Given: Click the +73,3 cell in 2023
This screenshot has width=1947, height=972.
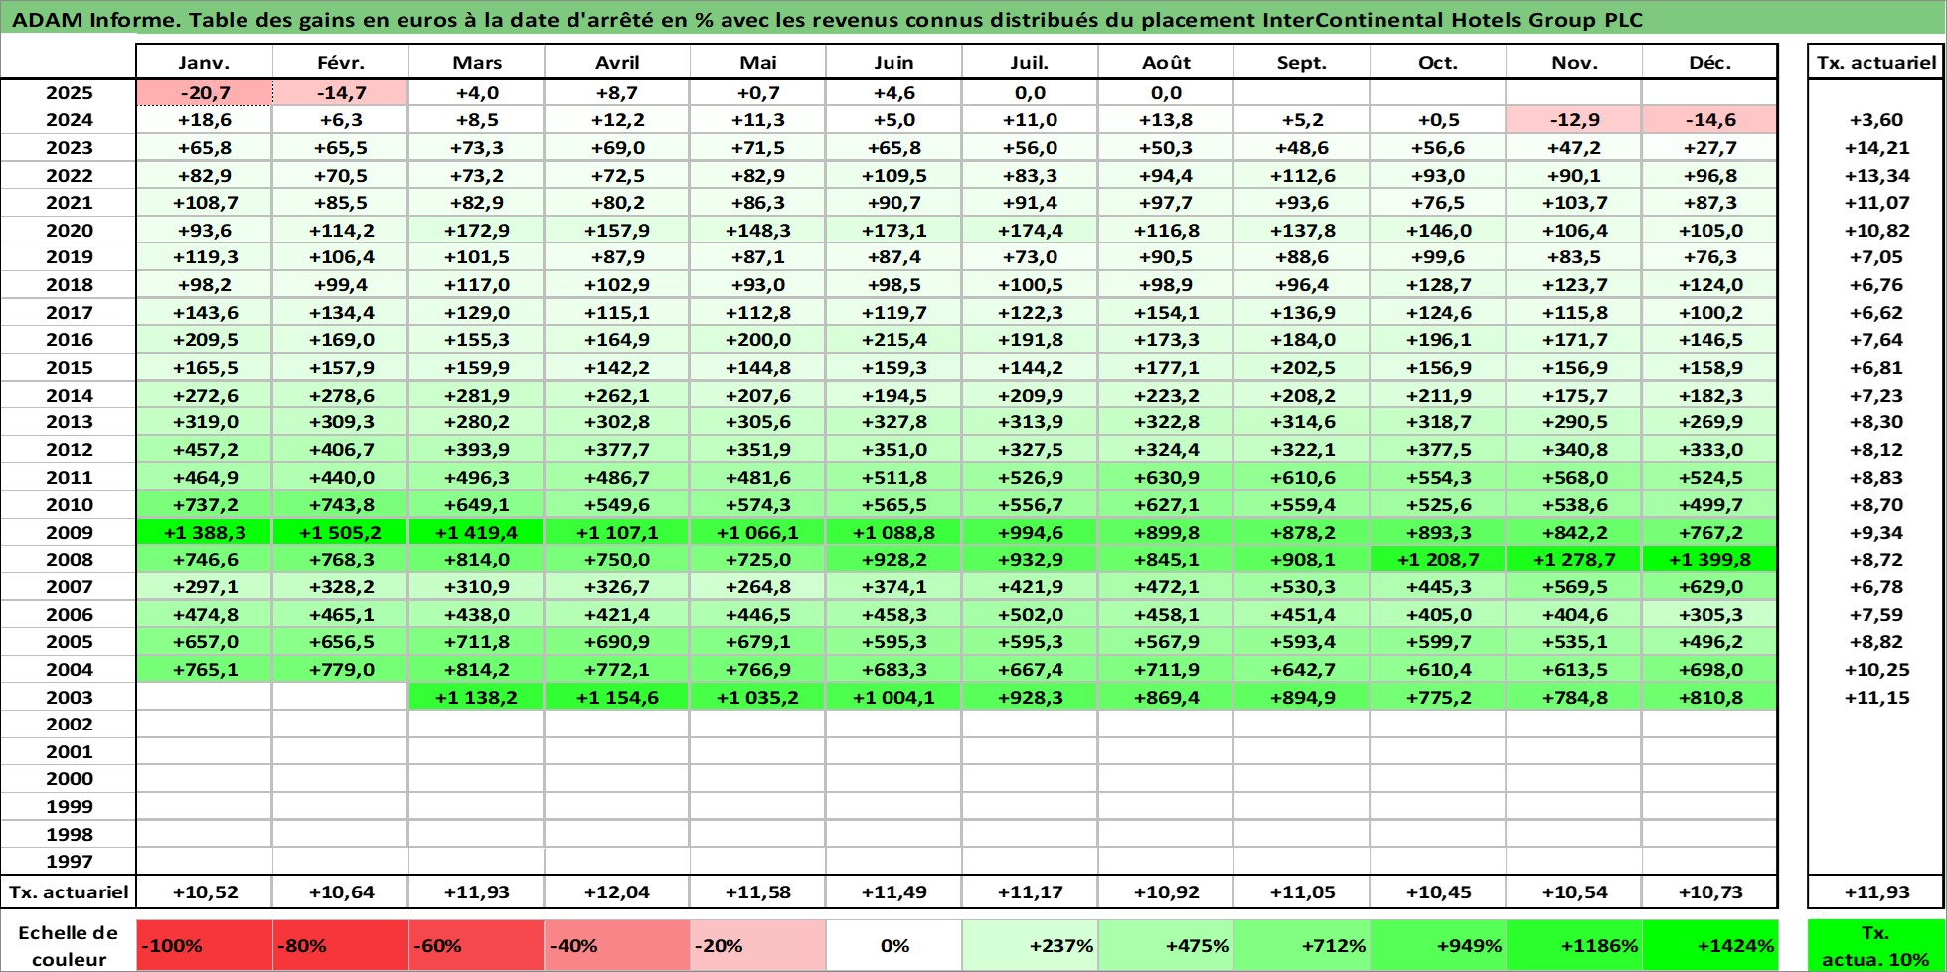Looking at the screenshot, I should [x=476, y=148].
